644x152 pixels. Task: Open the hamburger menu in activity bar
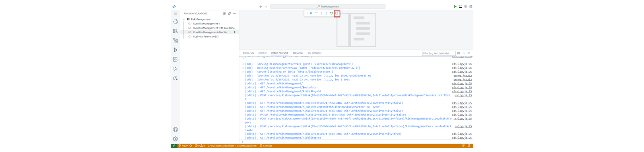tap(175, 14)
